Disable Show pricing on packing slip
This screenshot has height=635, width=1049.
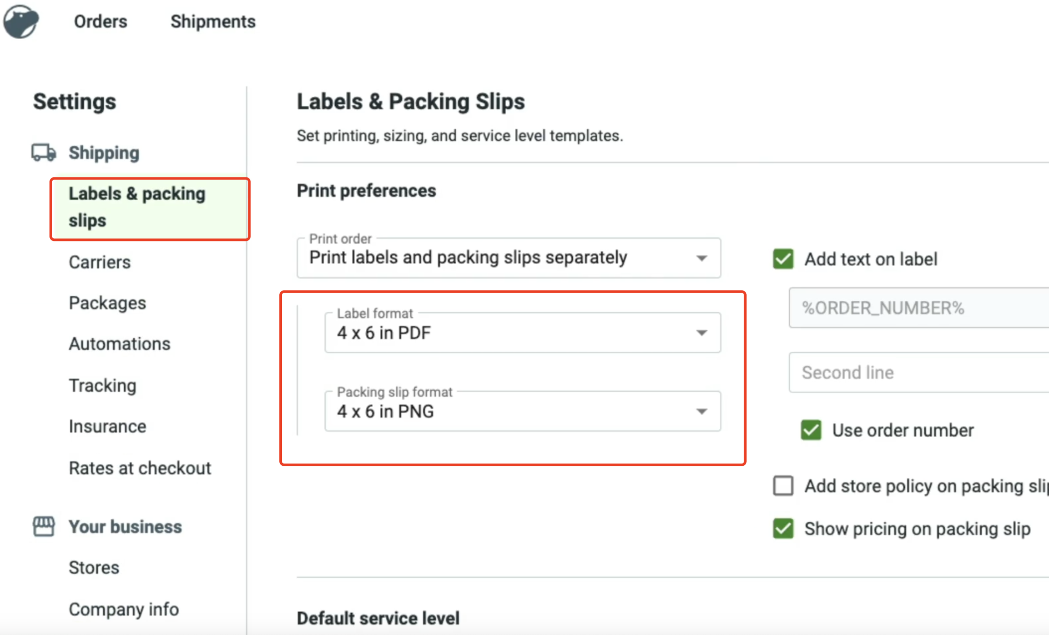[x=783, y=528]
